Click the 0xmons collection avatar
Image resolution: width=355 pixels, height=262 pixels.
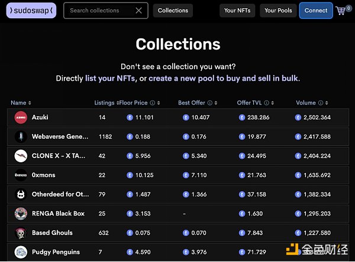point(21,175)
